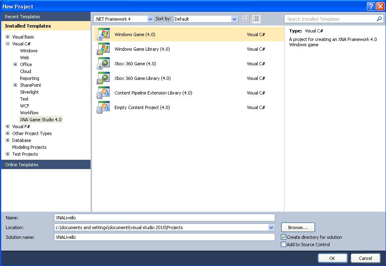Select the Xbox 360 Game (4.0) template name
This screenshot has height=266, width=386.
point(136,63)
